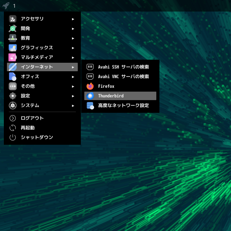Open 高度なネットワーク設定

(123, 105)
